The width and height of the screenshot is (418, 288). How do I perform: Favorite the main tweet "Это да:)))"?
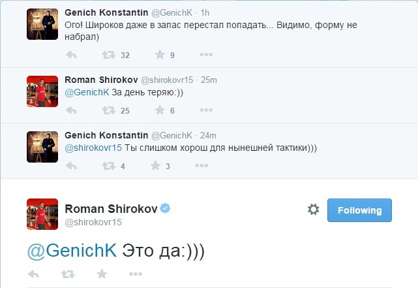101,274
